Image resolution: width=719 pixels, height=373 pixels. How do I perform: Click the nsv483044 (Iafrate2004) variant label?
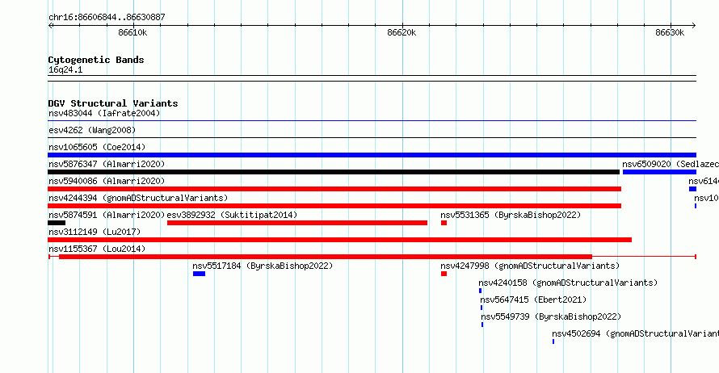point(104,113)
